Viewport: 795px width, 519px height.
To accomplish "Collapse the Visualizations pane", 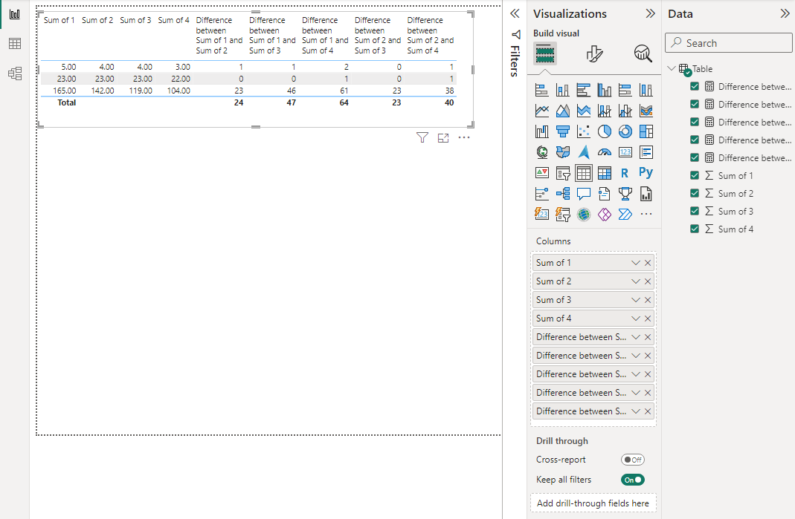I will [x=651, y=13].
